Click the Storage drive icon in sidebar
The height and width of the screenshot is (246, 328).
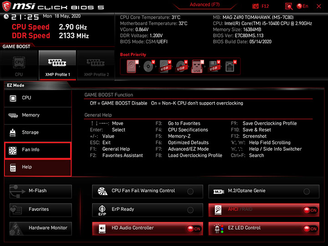13,133
